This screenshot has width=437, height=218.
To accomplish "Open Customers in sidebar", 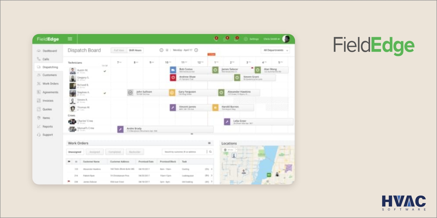I will [47, 75].
